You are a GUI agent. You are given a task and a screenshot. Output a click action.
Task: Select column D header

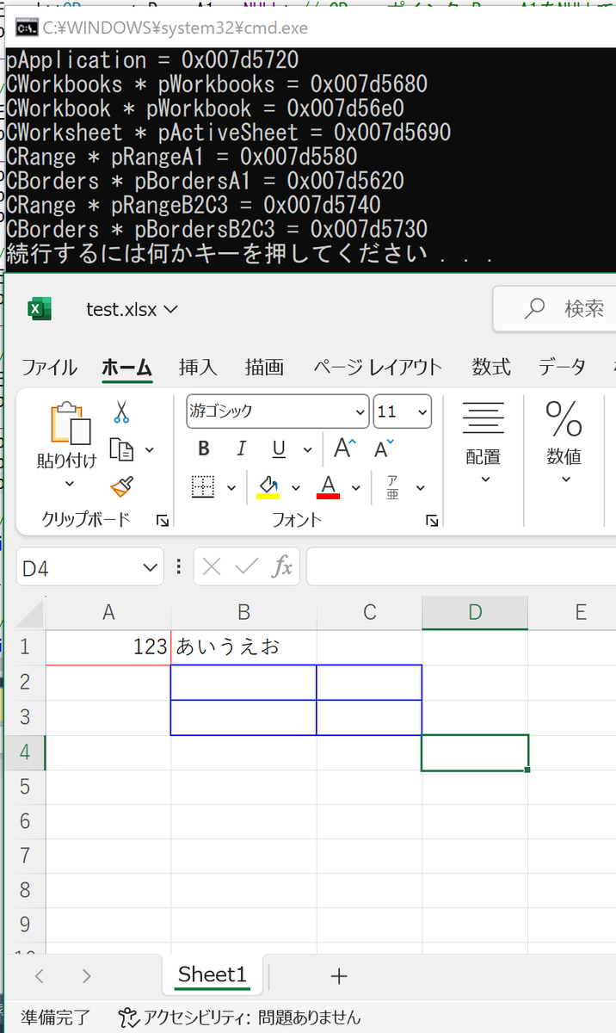point(475,613)
